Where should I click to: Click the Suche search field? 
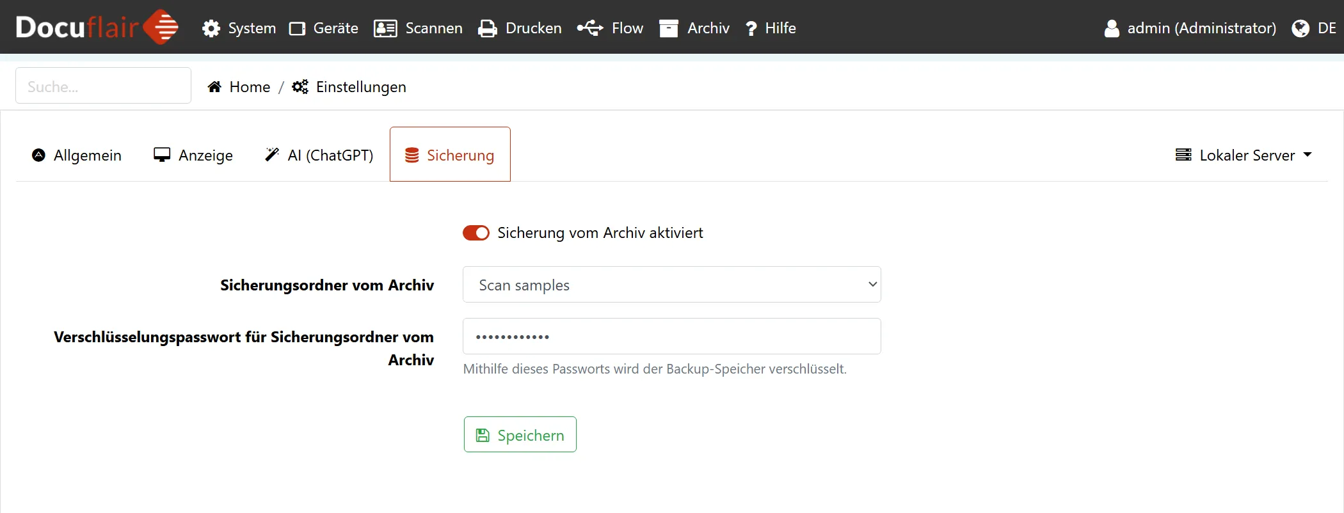click(x=103, y=86)
